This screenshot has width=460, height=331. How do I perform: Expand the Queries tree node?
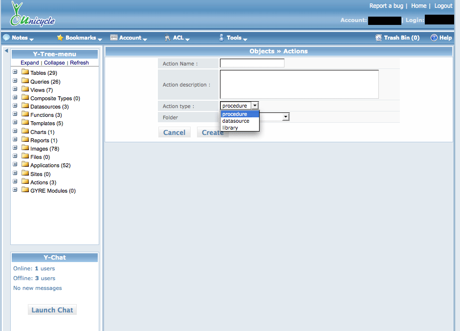[x=15, y=81]
